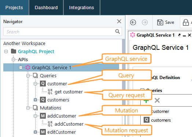Select the customer query in the tree
The width and height of the screenshot is (192, 137).
[57, 84]
